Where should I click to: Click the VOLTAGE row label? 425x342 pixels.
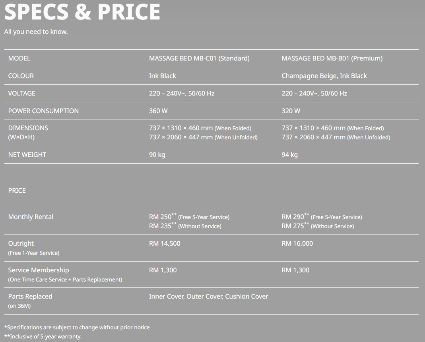tap(22, 94)
